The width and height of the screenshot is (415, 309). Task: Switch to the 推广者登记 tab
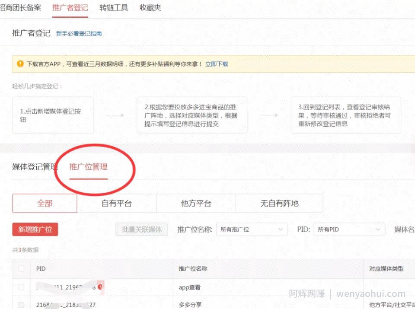[x=70, y=7]
